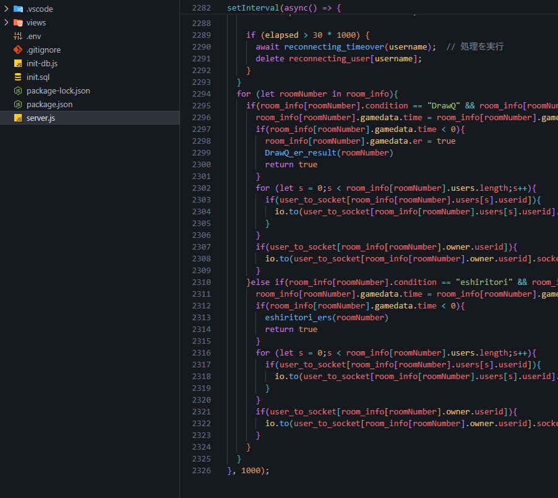Viewport: 558px width, 498px height.
Task: Click line number 2282
Action: pyautogui.click(x=202, y=7)
